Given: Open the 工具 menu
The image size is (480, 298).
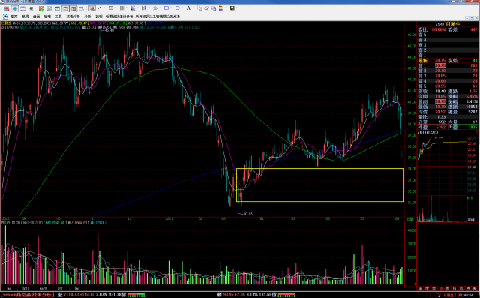Looking at the screenshot, I should (x=58, y=17).
